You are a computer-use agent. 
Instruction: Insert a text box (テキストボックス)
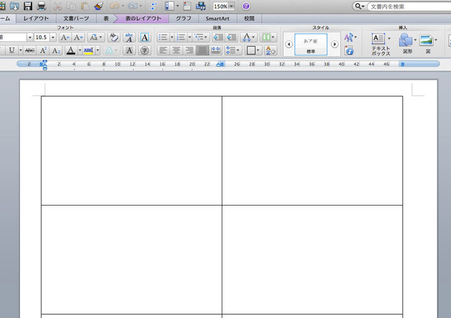pos(380,42)
